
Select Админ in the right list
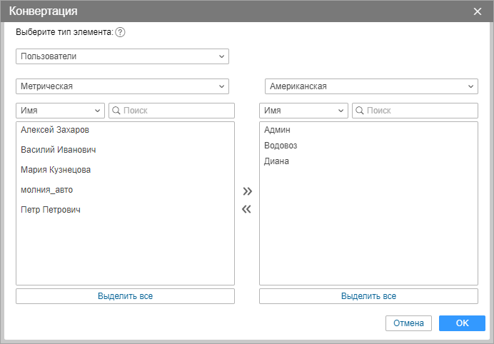pos(277,130)
